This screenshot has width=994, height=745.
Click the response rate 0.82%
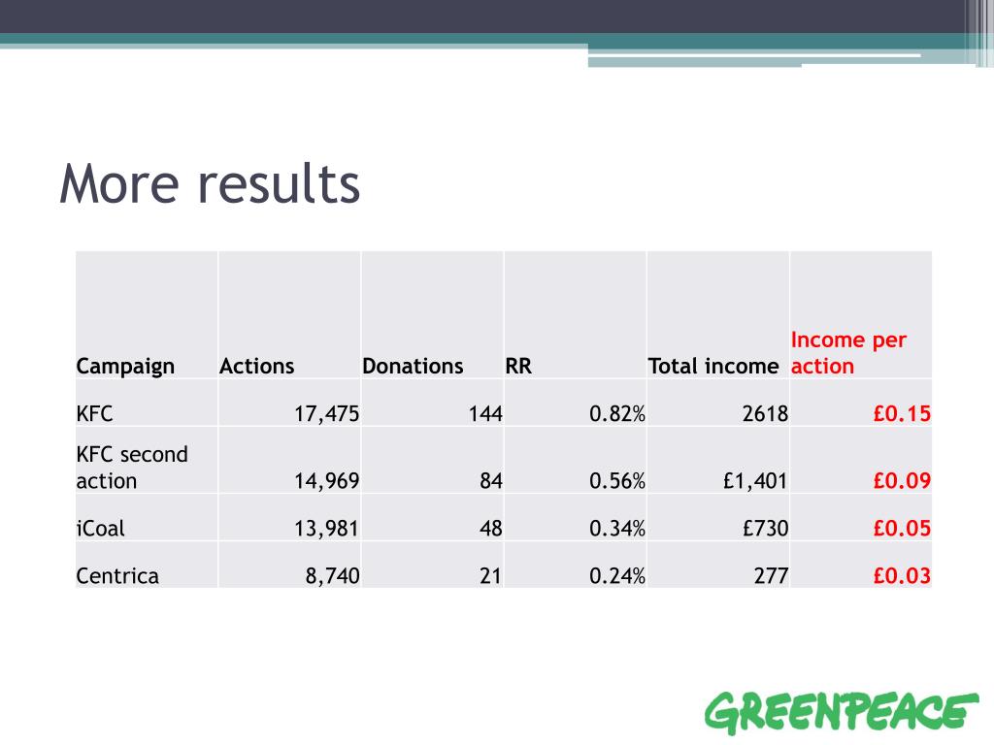(616, 413)
